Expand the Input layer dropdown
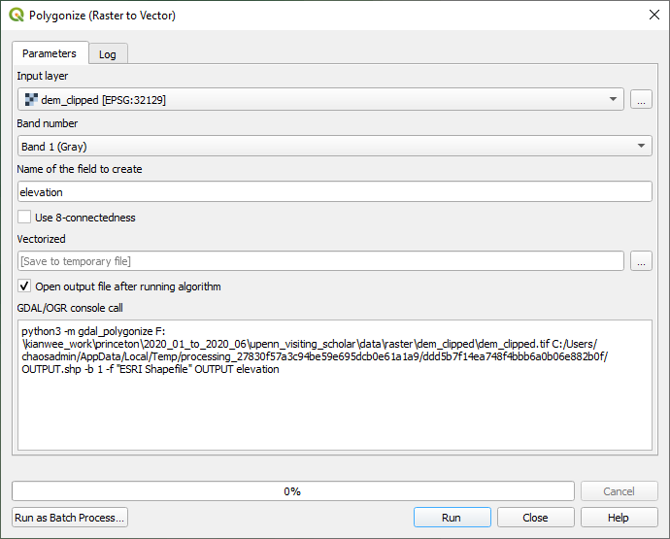The width and height of the screenshot is (670, 539). (x=613, y=99)
